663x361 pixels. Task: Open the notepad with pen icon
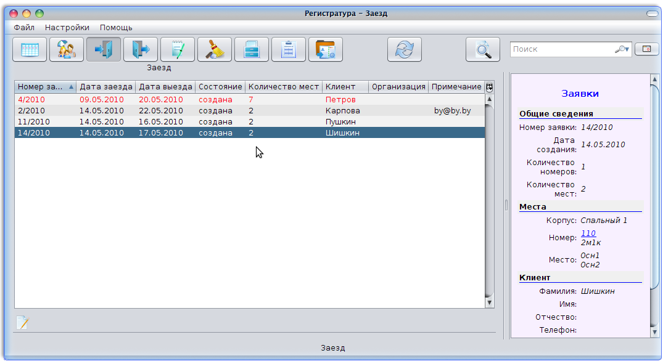[178, 49]
